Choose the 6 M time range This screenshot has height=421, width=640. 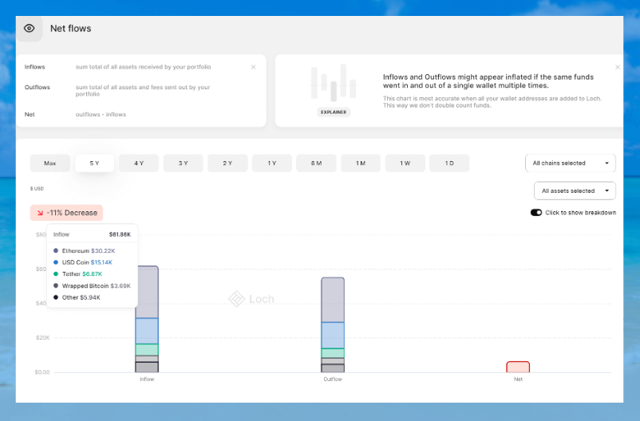pyautogui.click(x=316, y=163)
